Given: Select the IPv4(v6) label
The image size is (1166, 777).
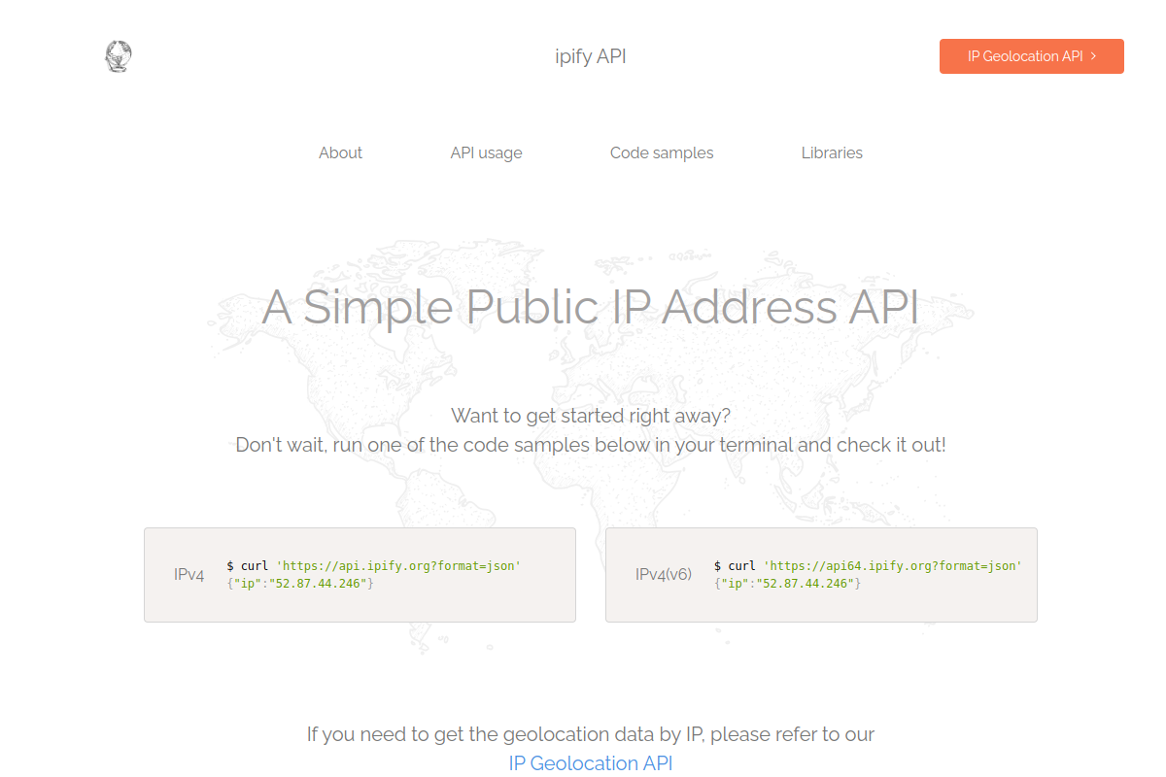Looking at the screenshot, I should (x=664, y=574).
